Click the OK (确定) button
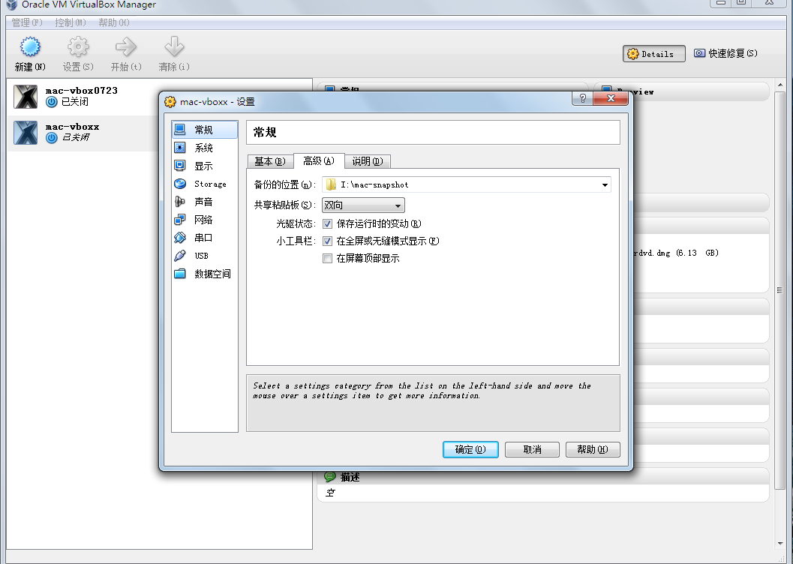This screenshot has width=793, height=564. [470, 449]
